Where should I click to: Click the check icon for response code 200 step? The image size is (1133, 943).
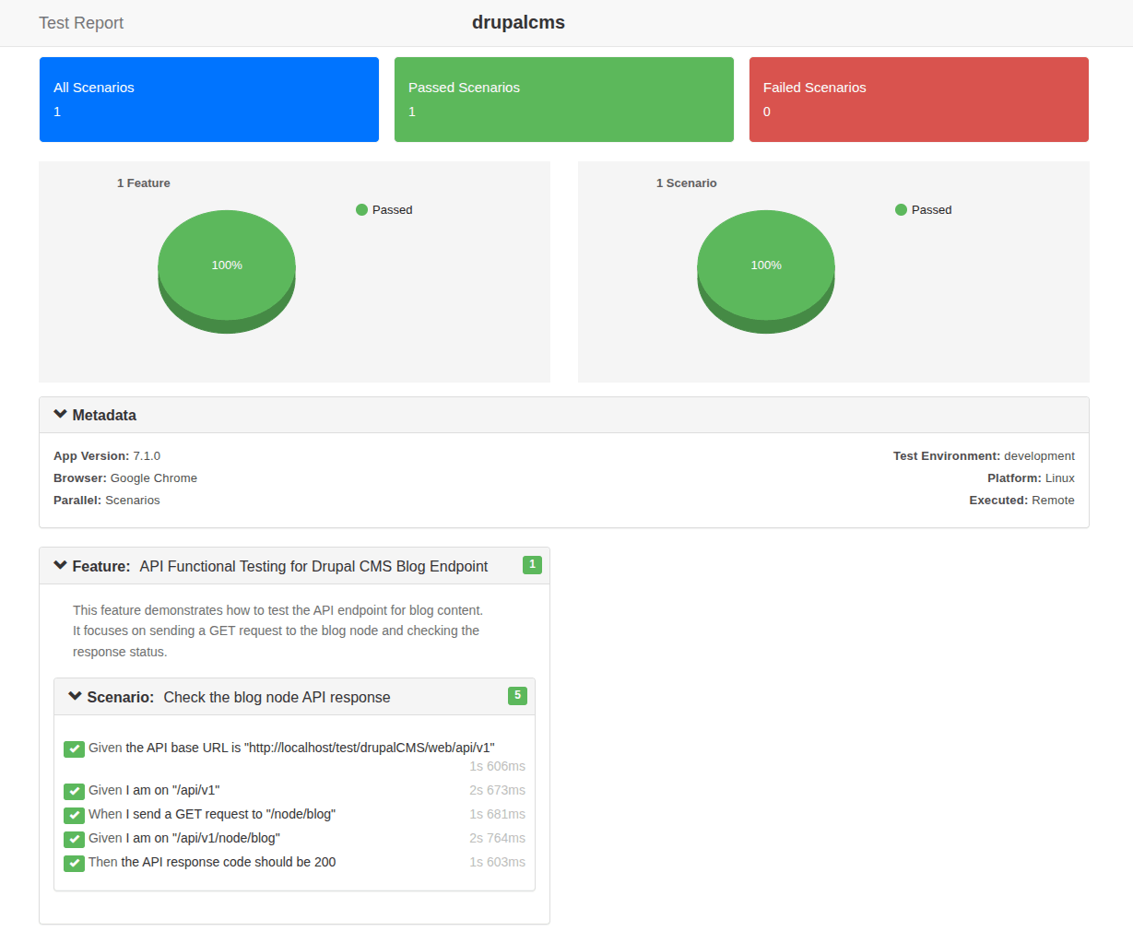74,863
